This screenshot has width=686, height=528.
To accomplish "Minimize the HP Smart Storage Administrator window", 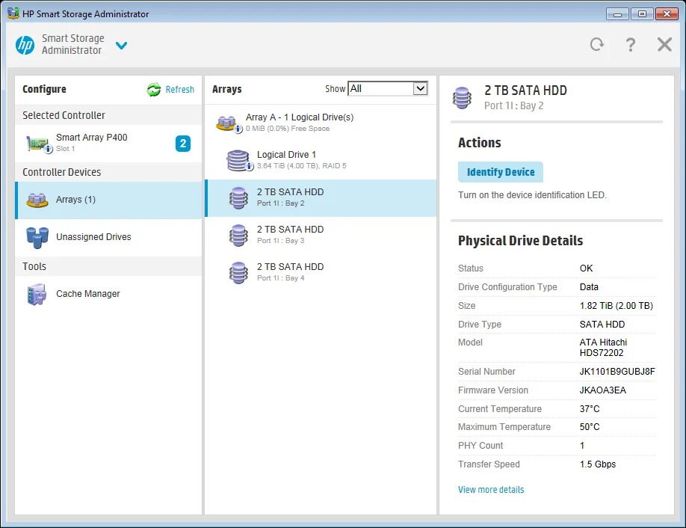I will point(617,14).
